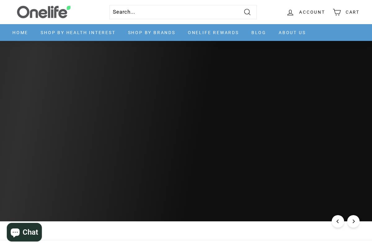Screen dimensions: 372x248
Task: Open the shopping cart icon
Action: (337, 12)
